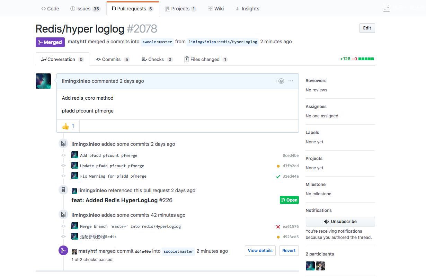Viewport: 426px width, 277px height.
Task: Open swoole:master branch link in header
Action: (x=157, y=42)
